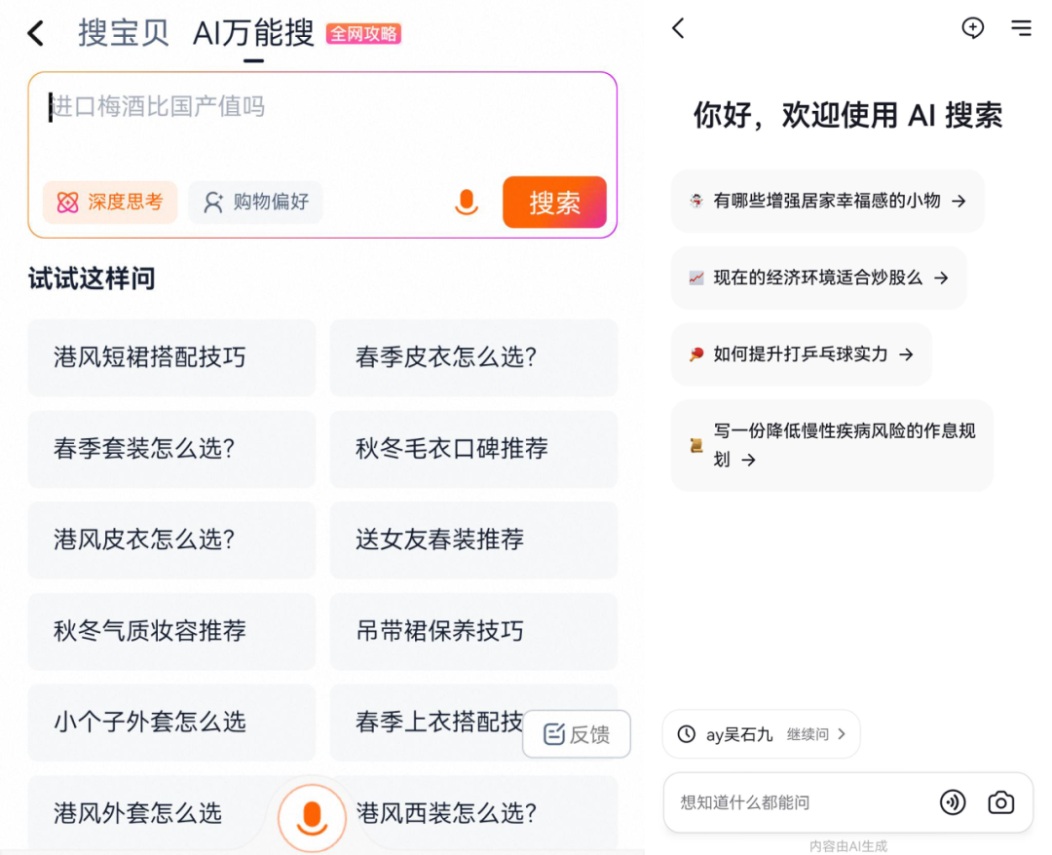
Task: Open the 反馈 feedback button
Action: (577, 734)
